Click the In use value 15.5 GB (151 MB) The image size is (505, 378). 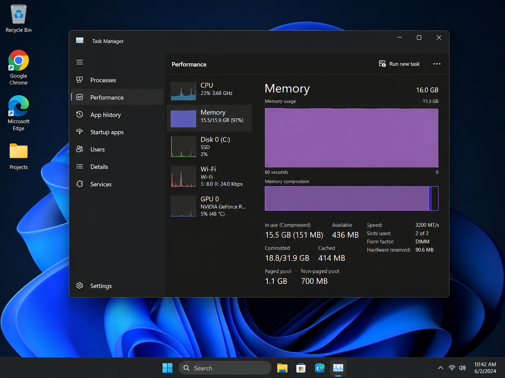(294, 235)
